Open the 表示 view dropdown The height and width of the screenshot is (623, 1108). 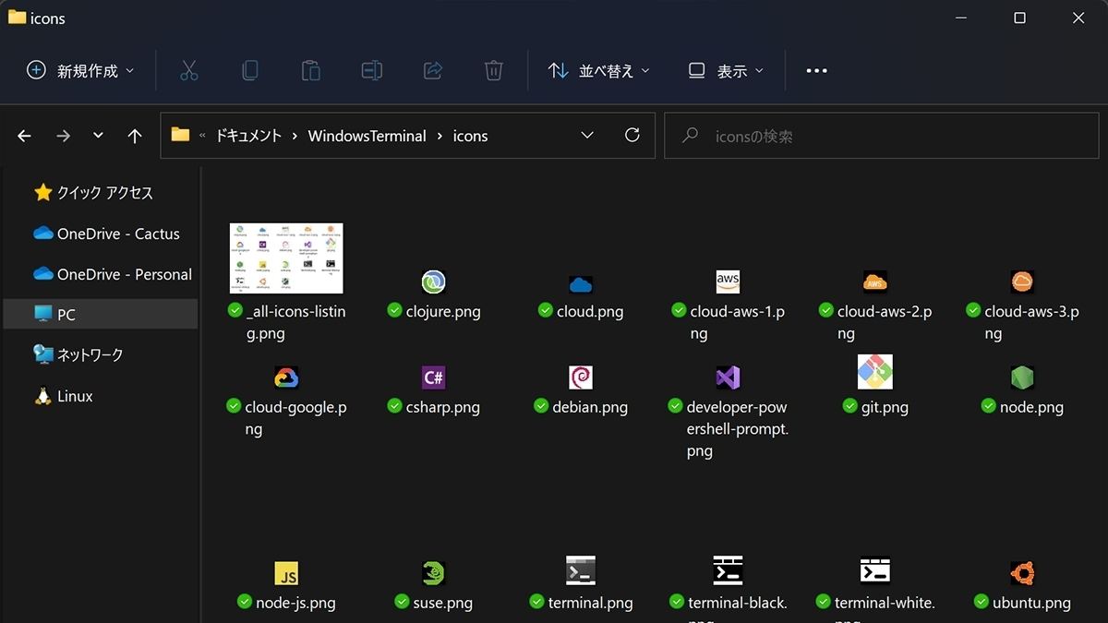pyautogui.click(x=727, y=71)
